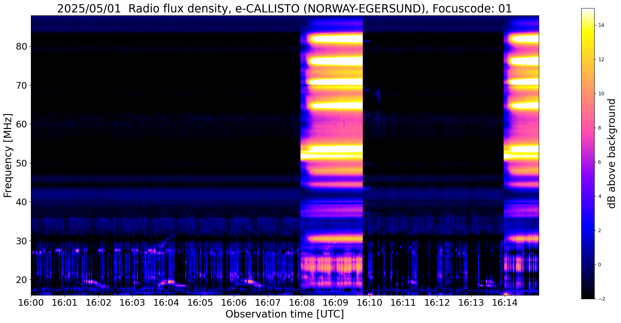The image size is (621, 323).
Task: Click the x-axis label Observation time [UTC]
Action: tap(285, 314)
